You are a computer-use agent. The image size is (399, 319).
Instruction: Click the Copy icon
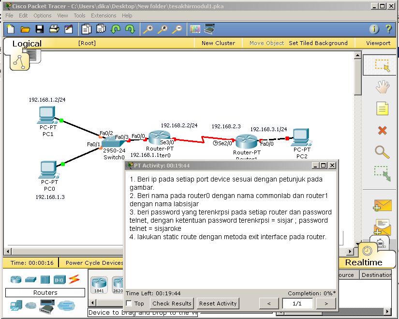87,29
